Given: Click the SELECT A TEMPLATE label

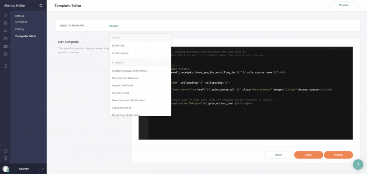Looking at the screenshot, I should pos(72,26).
